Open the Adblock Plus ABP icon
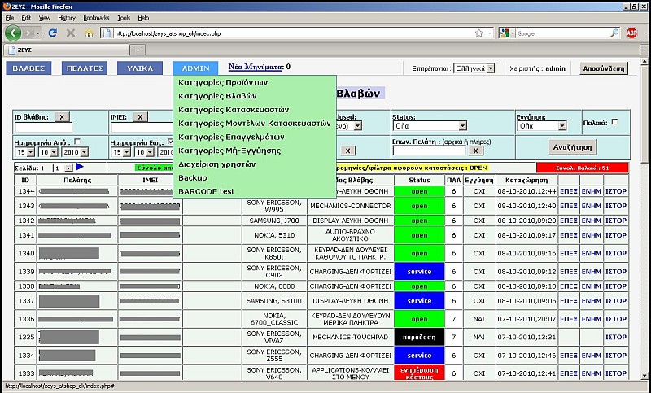The height and width of the screenshot is (393, 651). click(x=631, y=33)
